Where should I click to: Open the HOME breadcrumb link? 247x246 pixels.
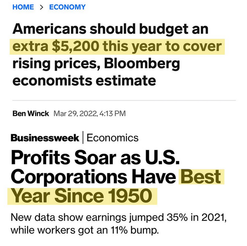point(23,7)
